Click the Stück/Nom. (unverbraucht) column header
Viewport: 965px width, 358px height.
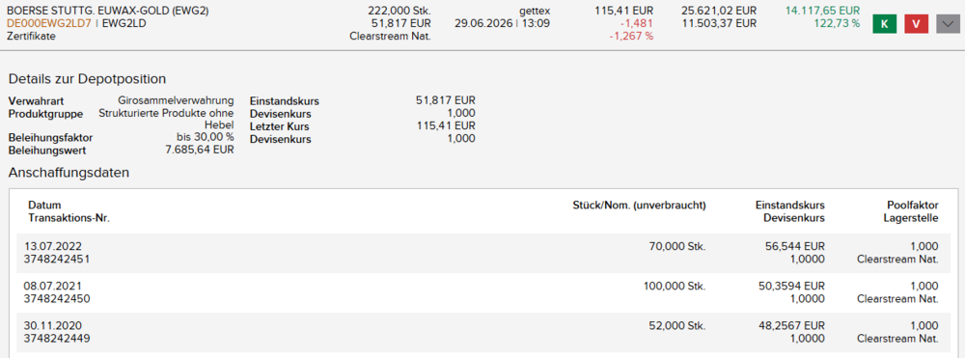[x=639, y=206]
